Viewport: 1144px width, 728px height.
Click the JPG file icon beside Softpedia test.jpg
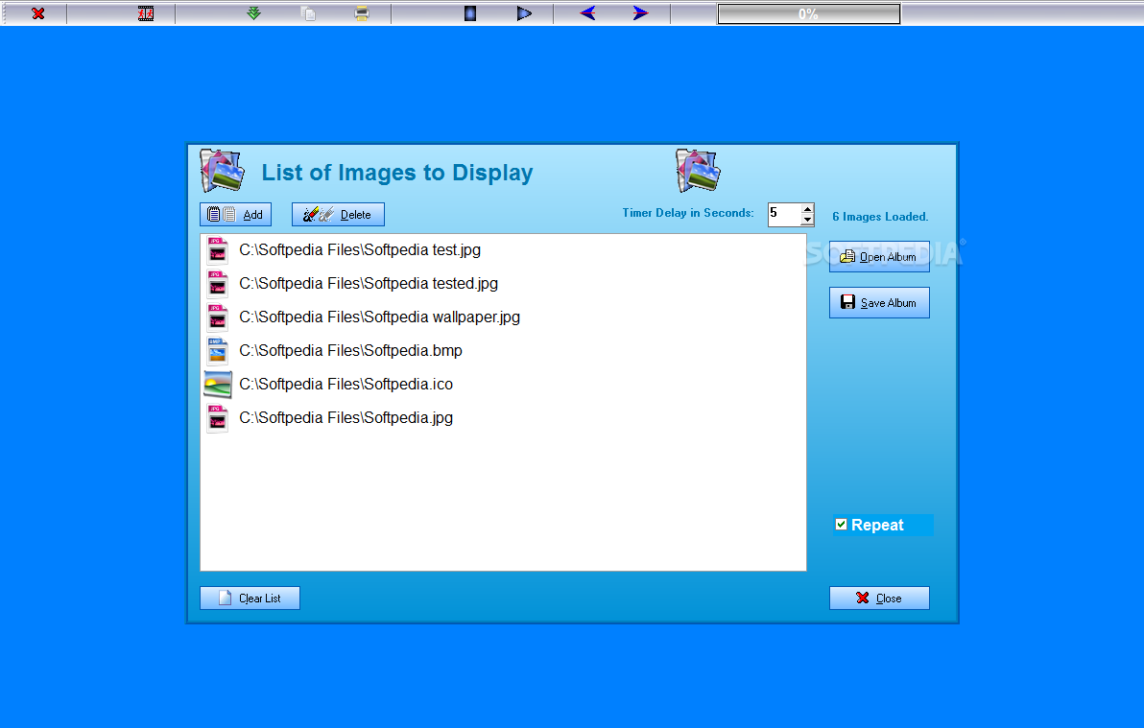coord(218,250)
